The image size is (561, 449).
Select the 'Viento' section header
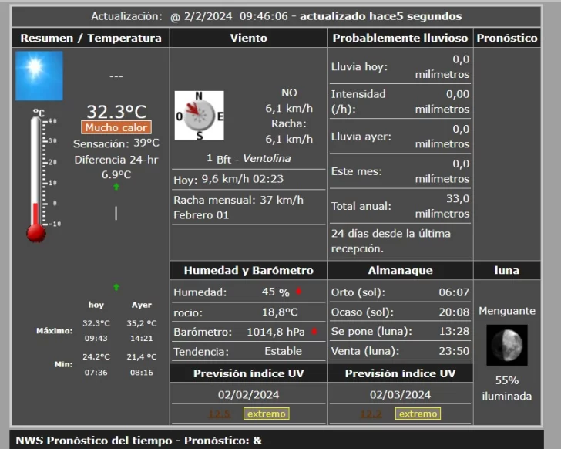coord(248,38)
